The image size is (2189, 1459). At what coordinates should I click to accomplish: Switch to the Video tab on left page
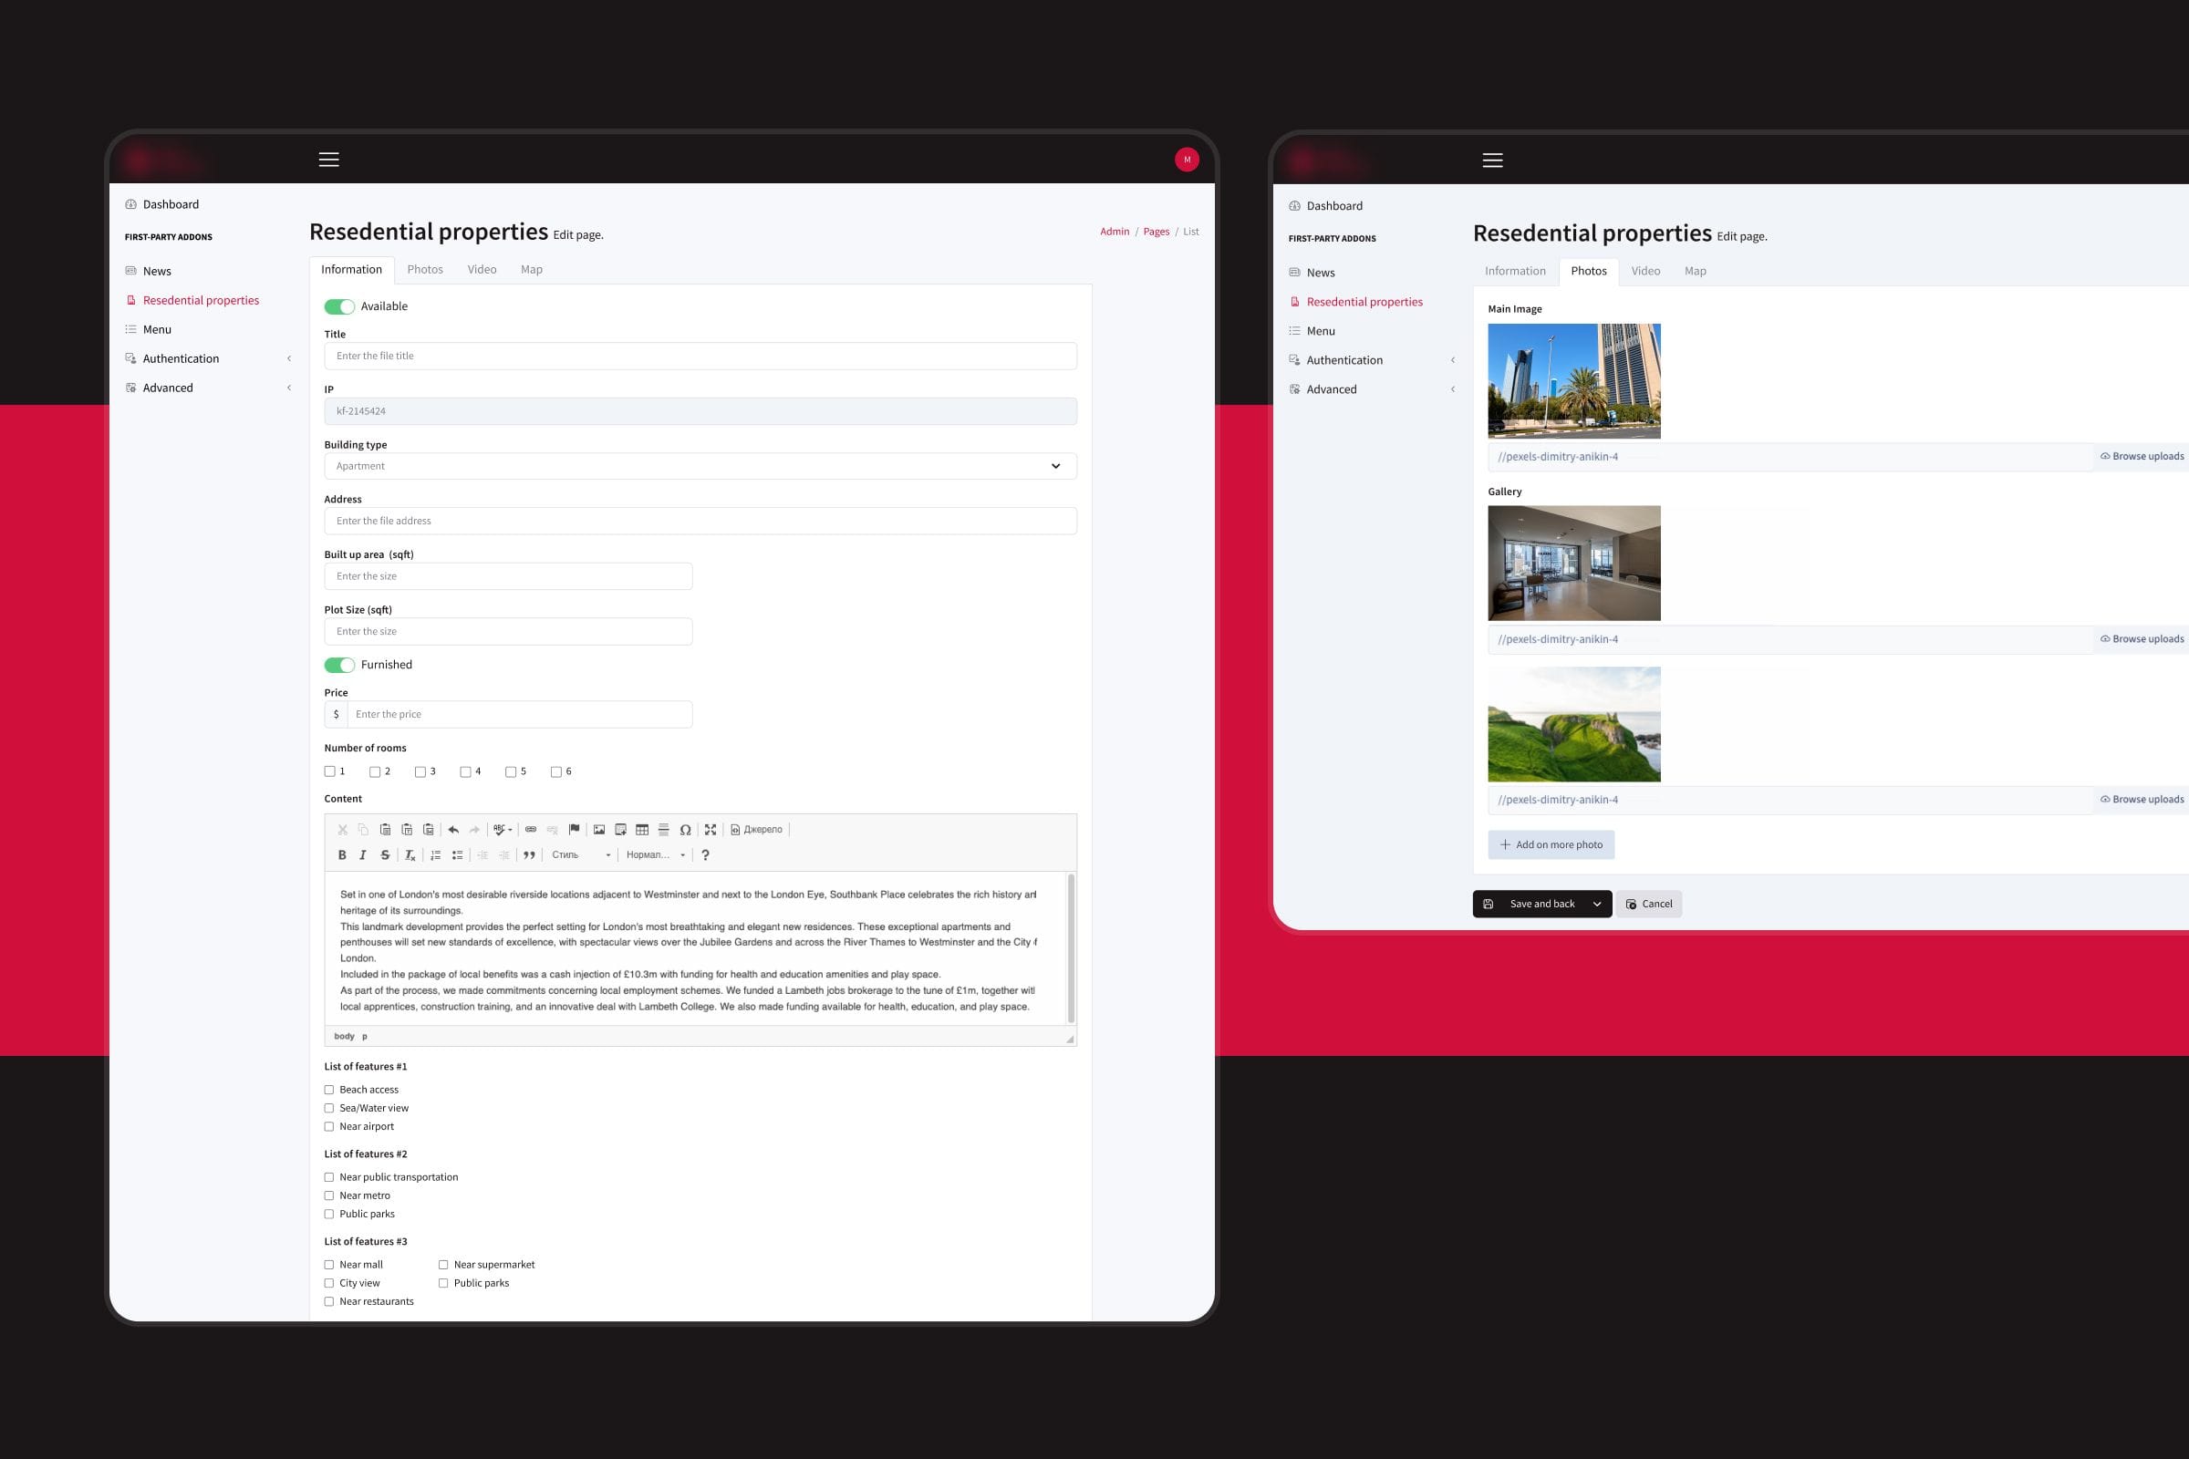[x=482, y=270]
